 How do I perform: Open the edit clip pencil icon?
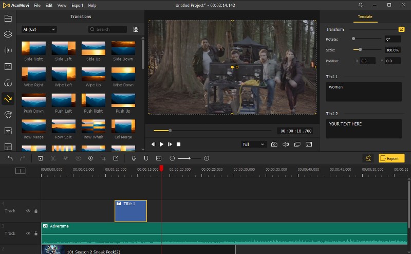point(116,158)
